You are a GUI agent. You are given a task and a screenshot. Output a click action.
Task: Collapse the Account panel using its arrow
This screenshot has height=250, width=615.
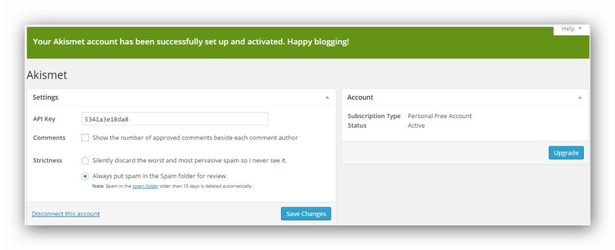coord(580,97)
